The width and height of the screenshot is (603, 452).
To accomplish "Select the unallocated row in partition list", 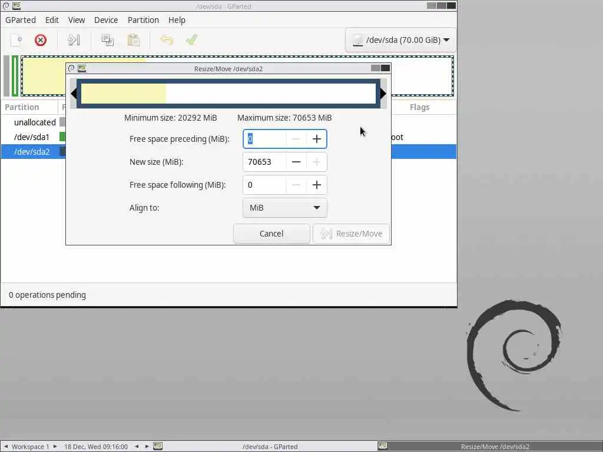I will pos(34,122).
